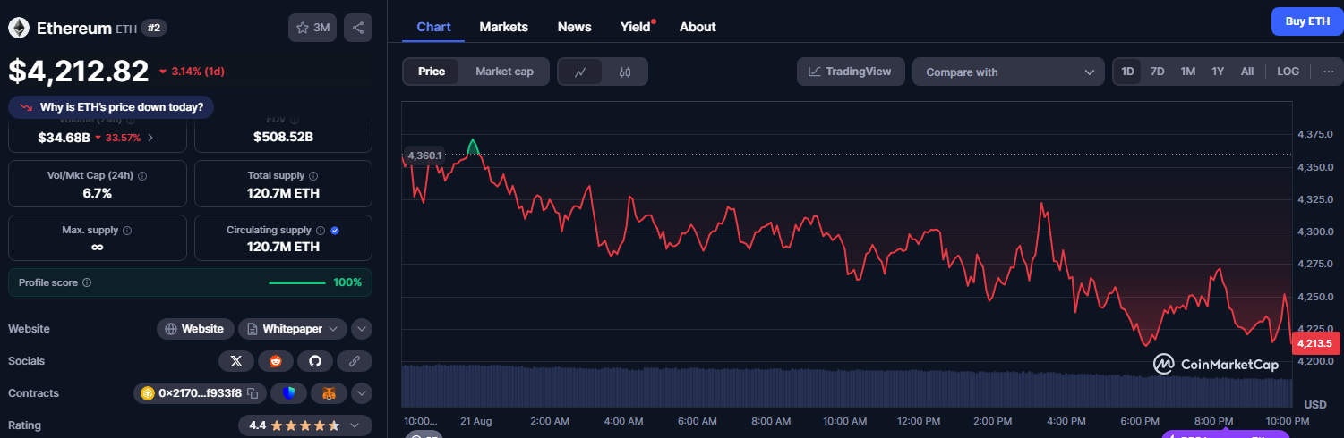Toggle LOG scale on the chart

tap(1288, 72)
